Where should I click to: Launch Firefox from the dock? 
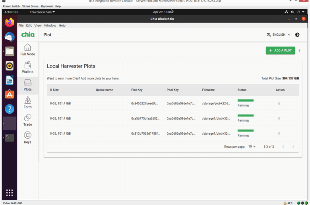[x=10, y=22]
